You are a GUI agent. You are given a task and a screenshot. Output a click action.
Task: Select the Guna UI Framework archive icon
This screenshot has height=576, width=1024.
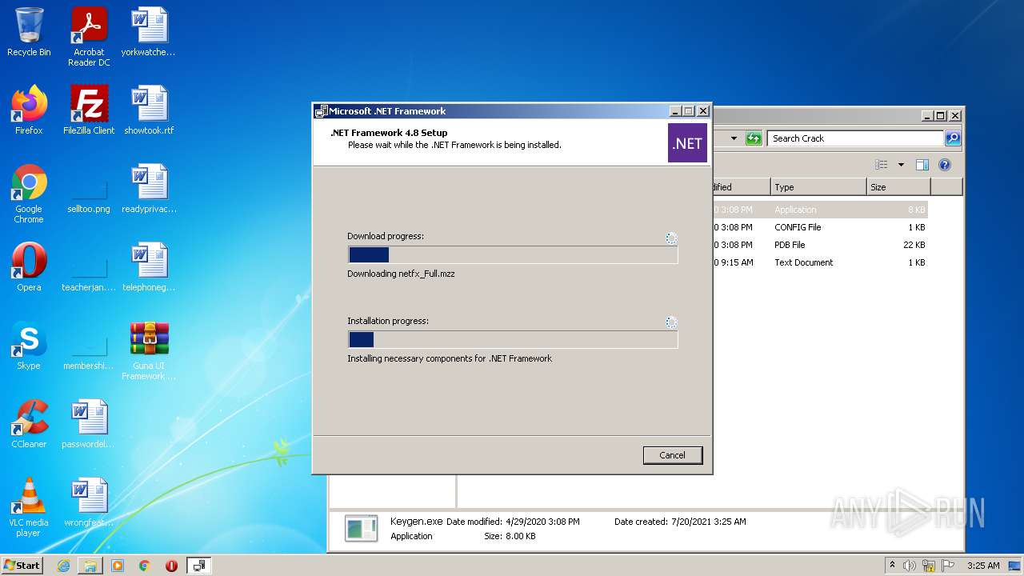(x=149, y=350)
